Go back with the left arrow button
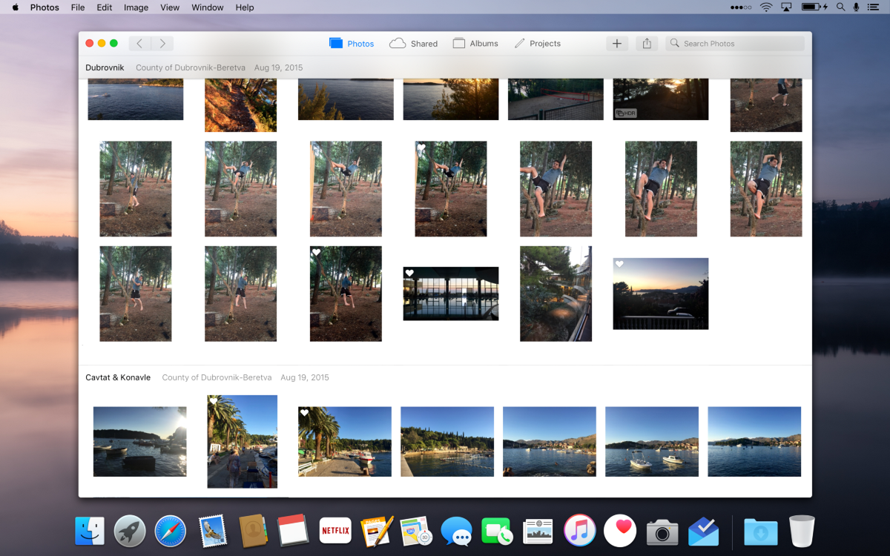 point(139,44)
